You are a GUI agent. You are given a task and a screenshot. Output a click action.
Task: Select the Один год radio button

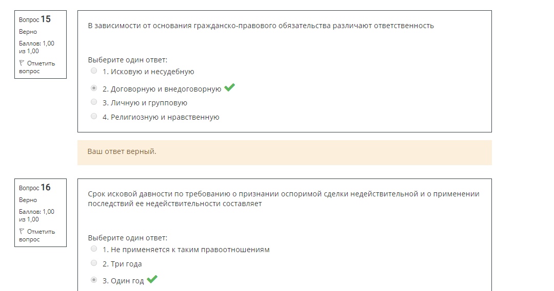94,280
